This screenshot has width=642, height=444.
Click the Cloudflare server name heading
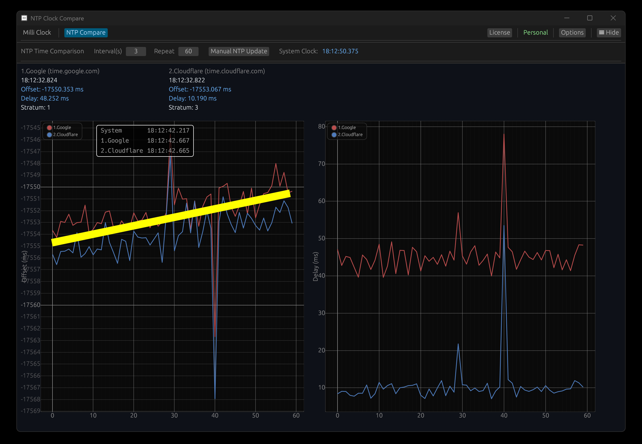[x=217, y=71]
